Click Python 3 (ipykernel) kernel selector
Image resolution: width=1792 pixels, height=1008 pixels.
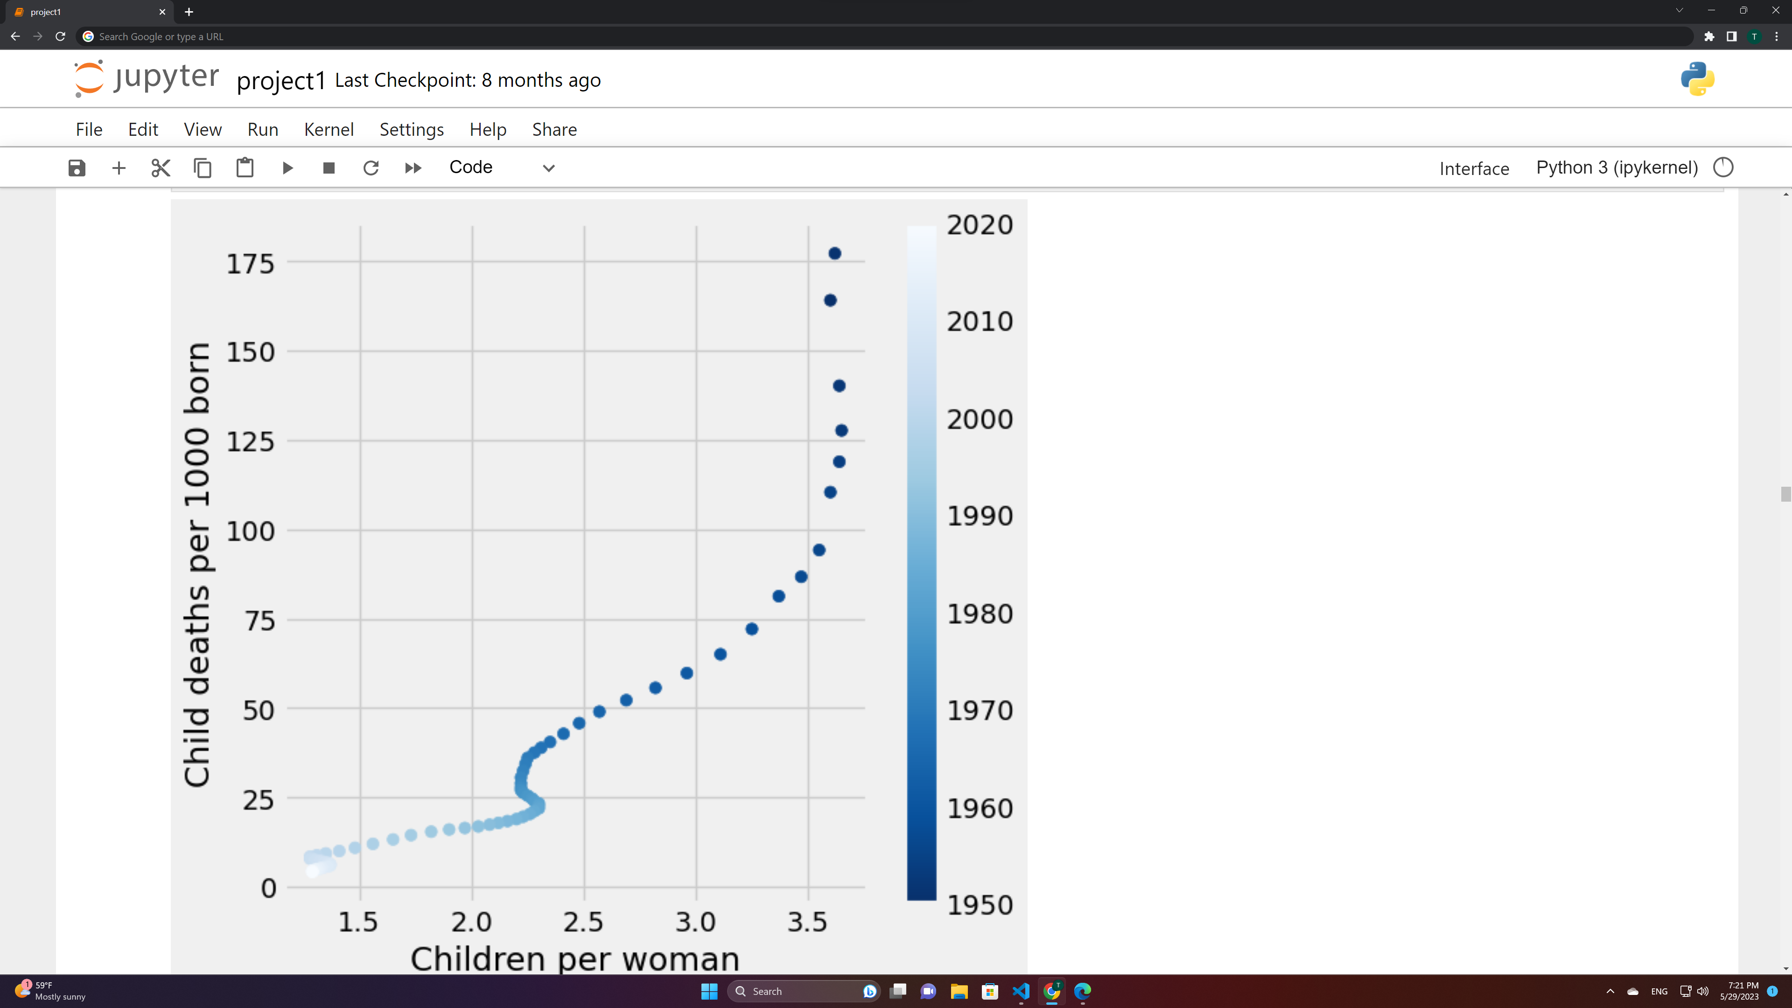coord(1617,168)
